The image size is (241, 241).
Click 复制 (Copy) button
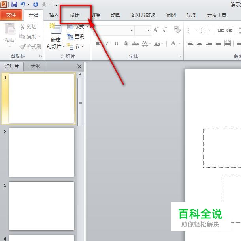click(28, 37)
